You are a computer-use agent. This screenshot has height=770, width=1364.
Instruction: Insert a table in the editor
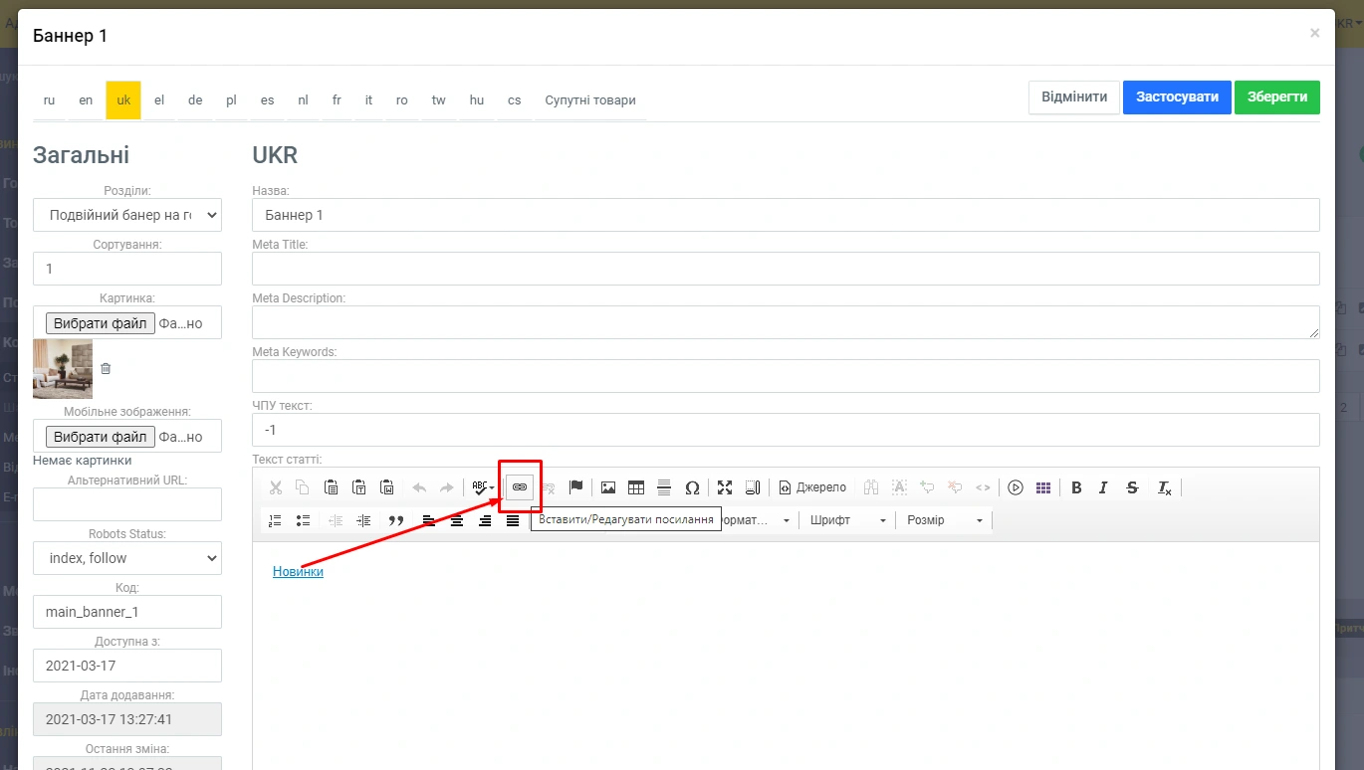(x=636, y=487)
